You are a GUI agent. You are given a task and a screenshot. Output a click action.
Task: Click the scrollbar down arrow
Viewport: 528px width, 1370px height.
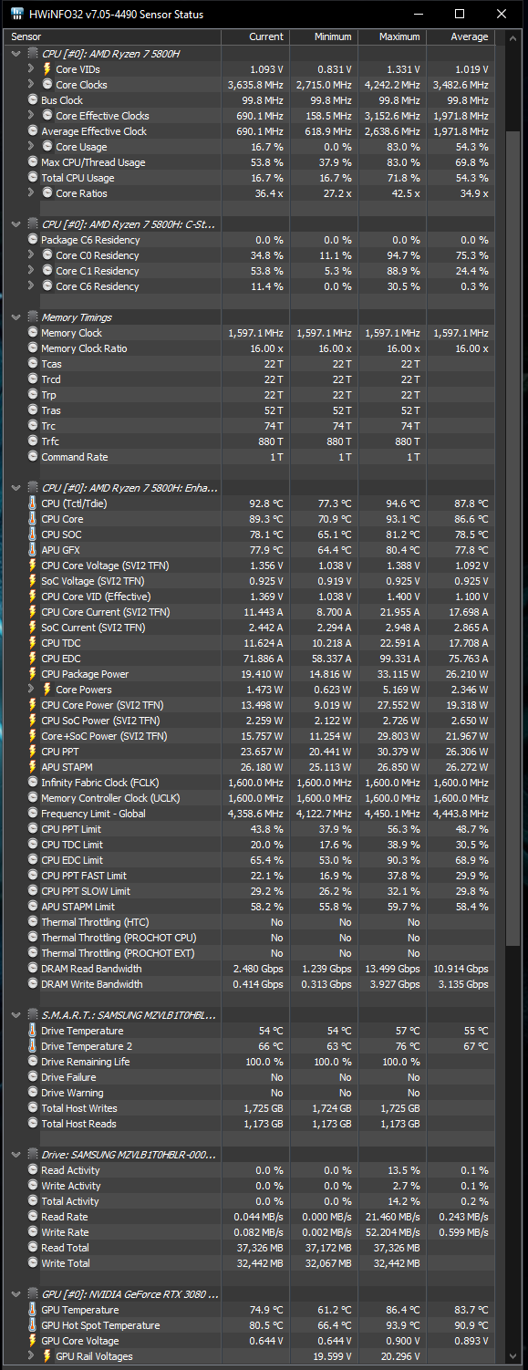coord(512,1354)
